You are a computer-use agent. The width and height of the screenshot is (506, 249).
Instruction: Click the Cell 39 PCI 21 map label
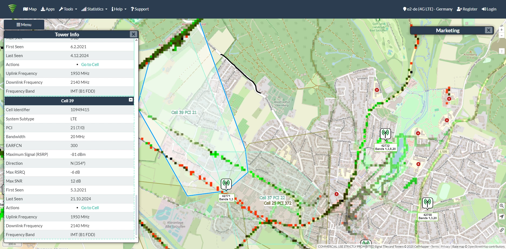pyautogui.click(x=184, y=113)
